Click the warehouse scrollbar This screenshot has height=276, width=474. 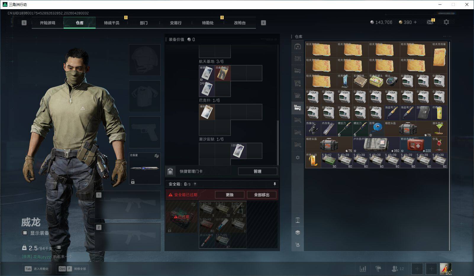(x=449, y=146)
